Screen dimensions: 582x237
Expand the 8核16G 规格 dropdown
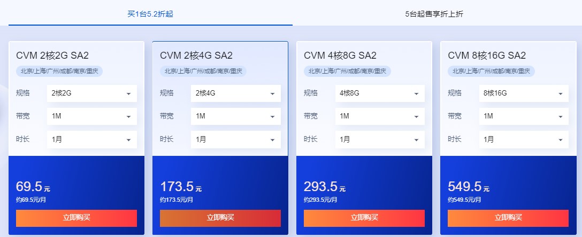pos(524,93)
